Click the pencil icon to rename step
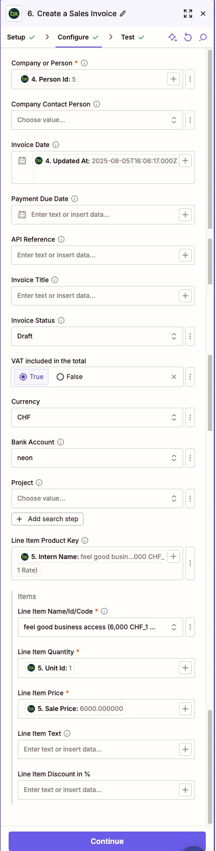The height and width of the screenshot is (851, 216). click(x=123, y=14)
